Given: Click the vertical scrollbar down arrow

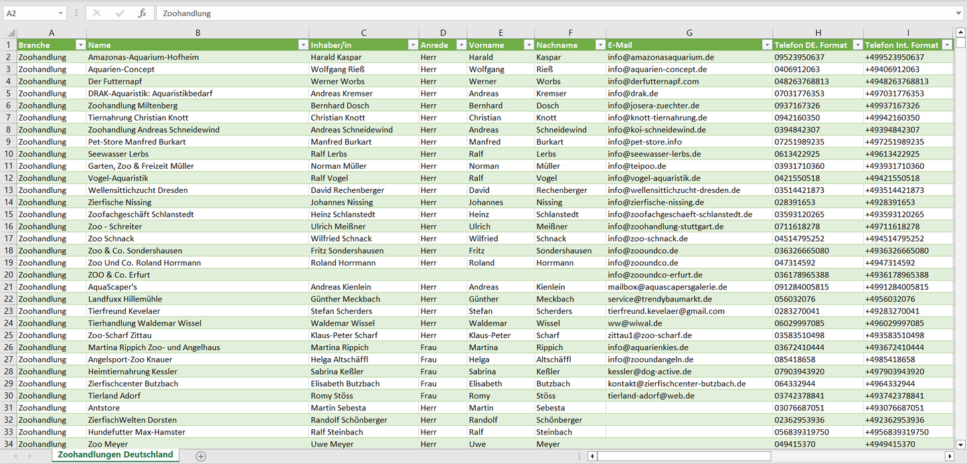Looking at the screenshot, I should tap(961, 443).
